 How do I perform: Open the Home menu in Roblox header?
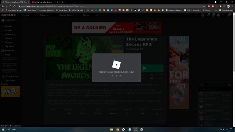click(x=26, y=15)
